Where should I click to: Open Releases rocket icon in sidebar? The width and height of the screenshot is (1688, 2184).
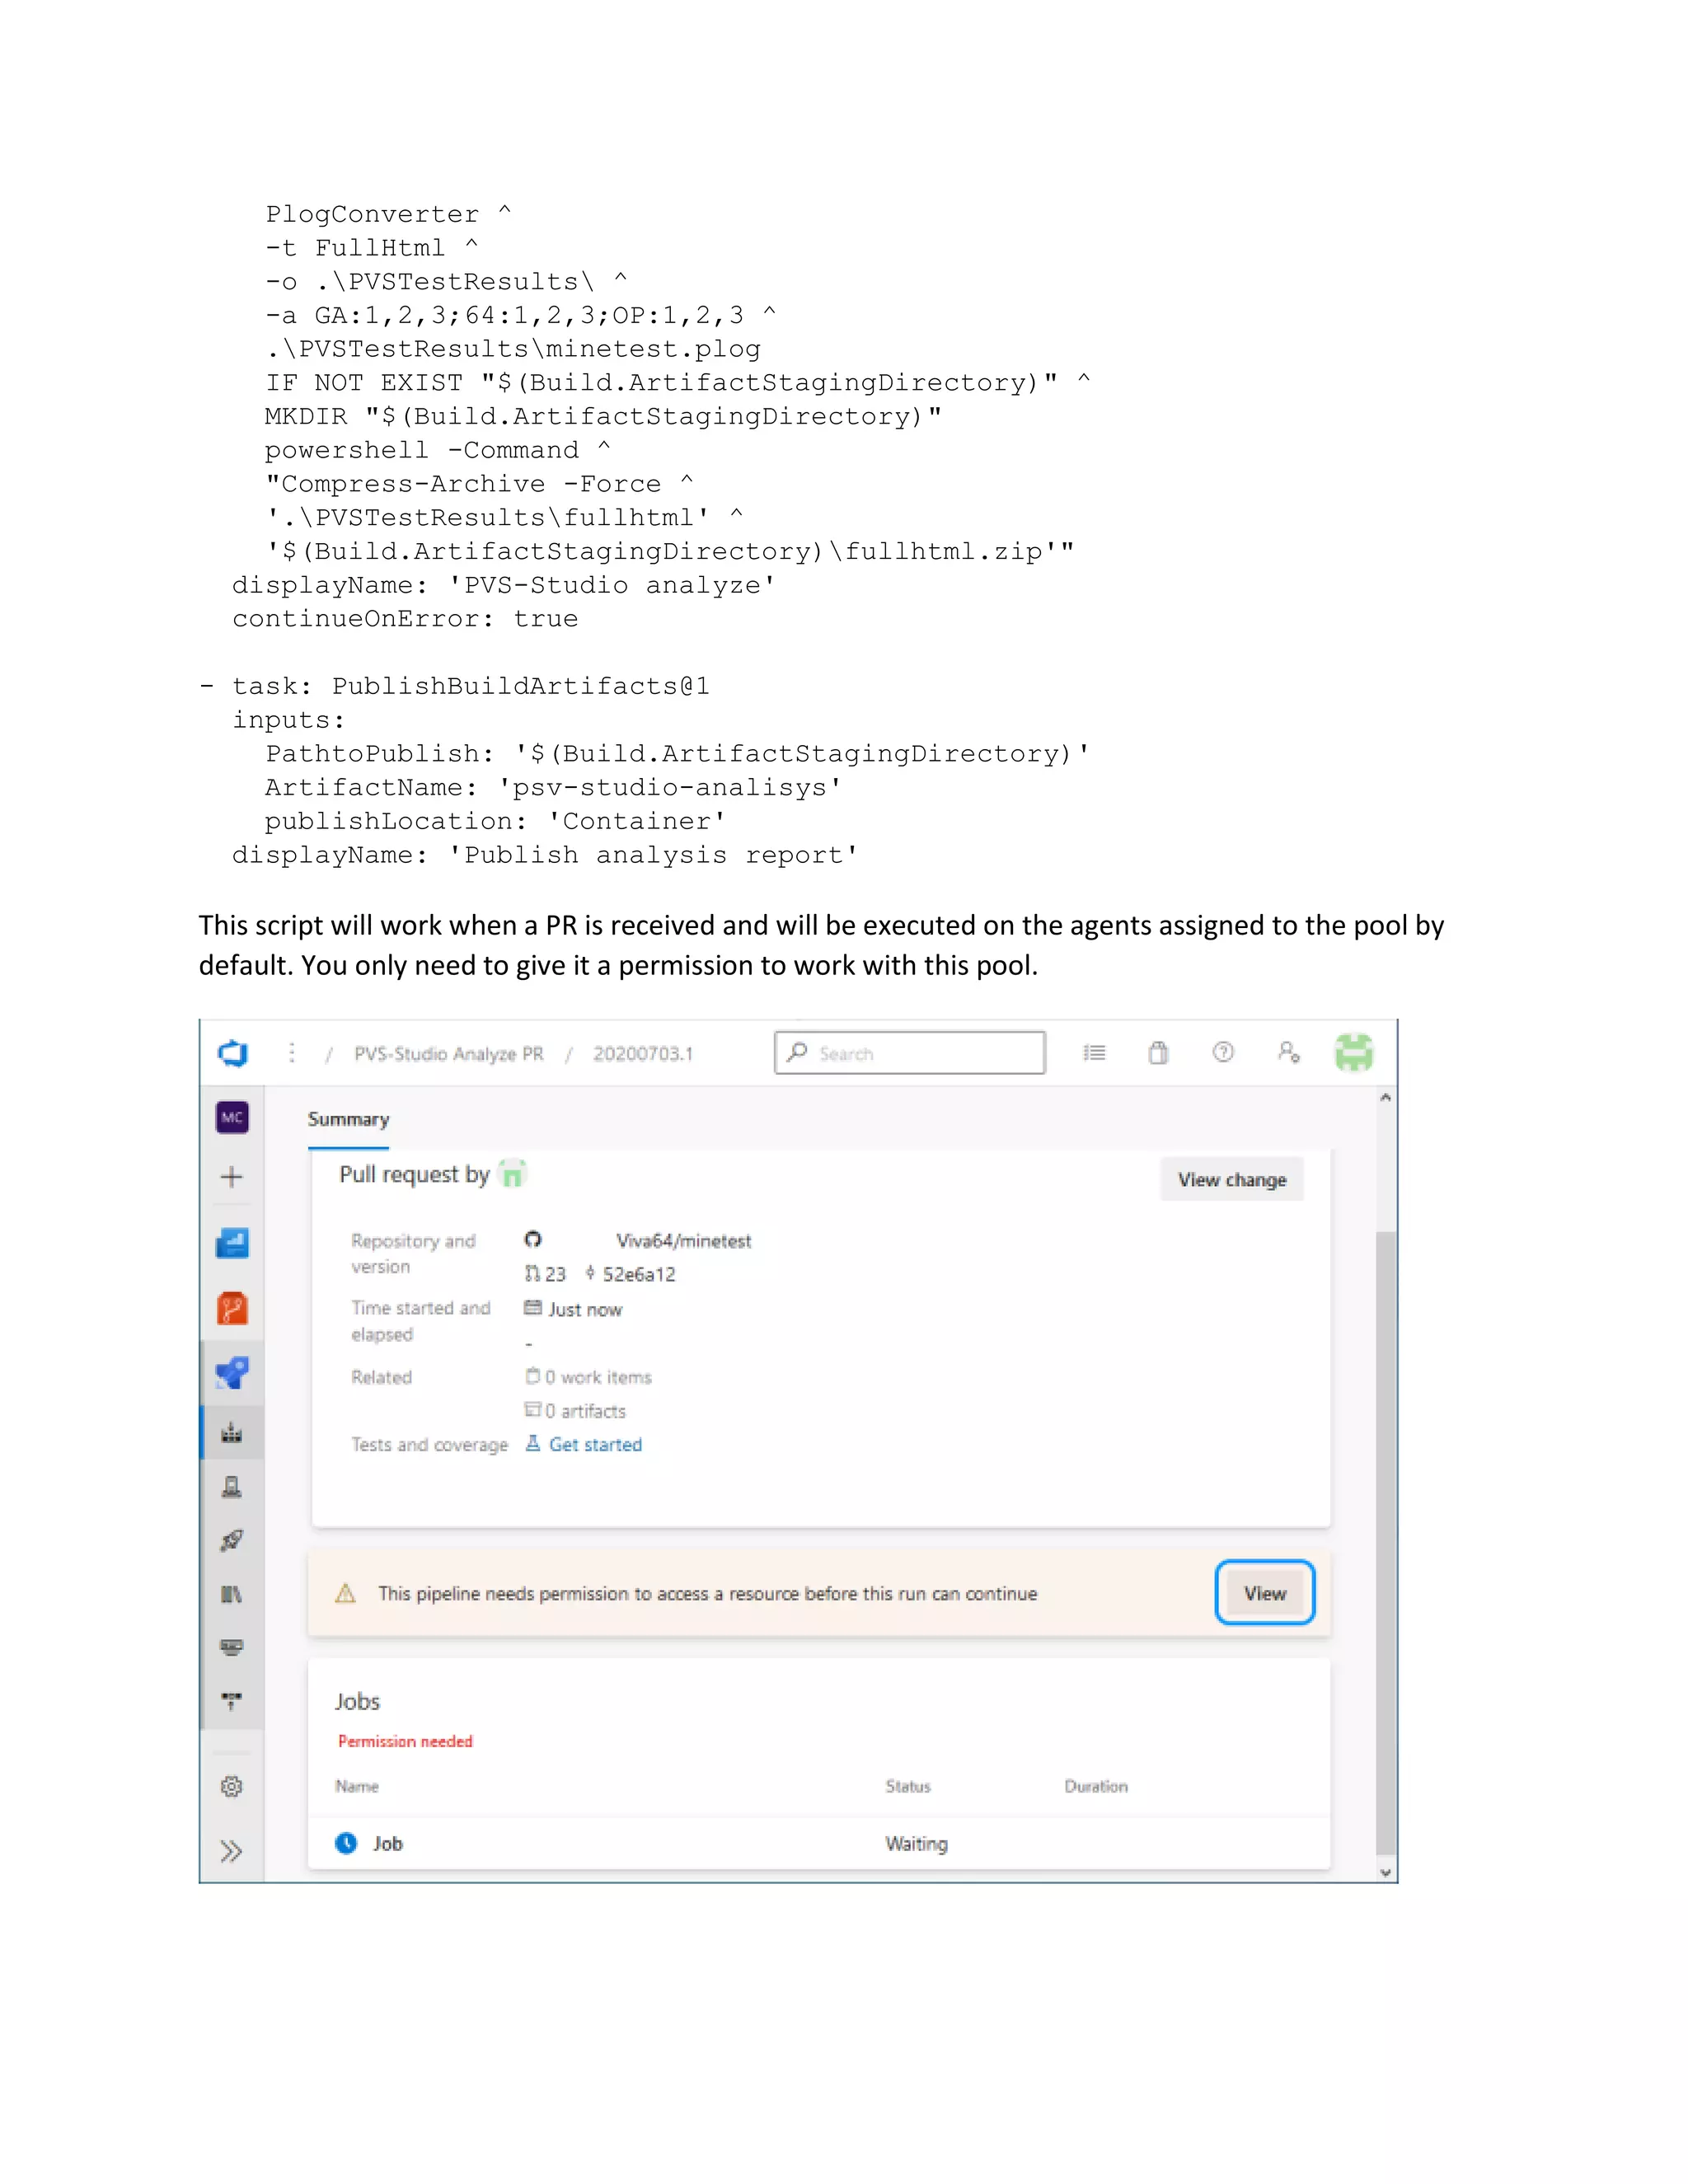(232, 1540)
